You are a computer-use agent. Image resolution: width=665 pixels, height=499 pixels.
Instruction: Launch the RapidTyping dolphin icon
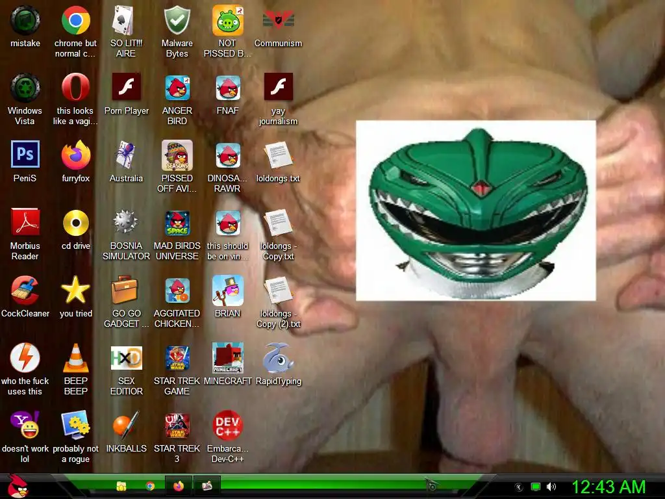point(278,358)
